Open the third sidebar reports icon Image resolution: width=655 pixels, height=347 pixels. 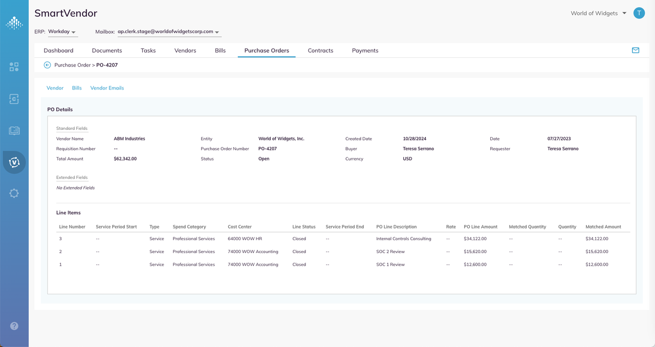(14, 131)
